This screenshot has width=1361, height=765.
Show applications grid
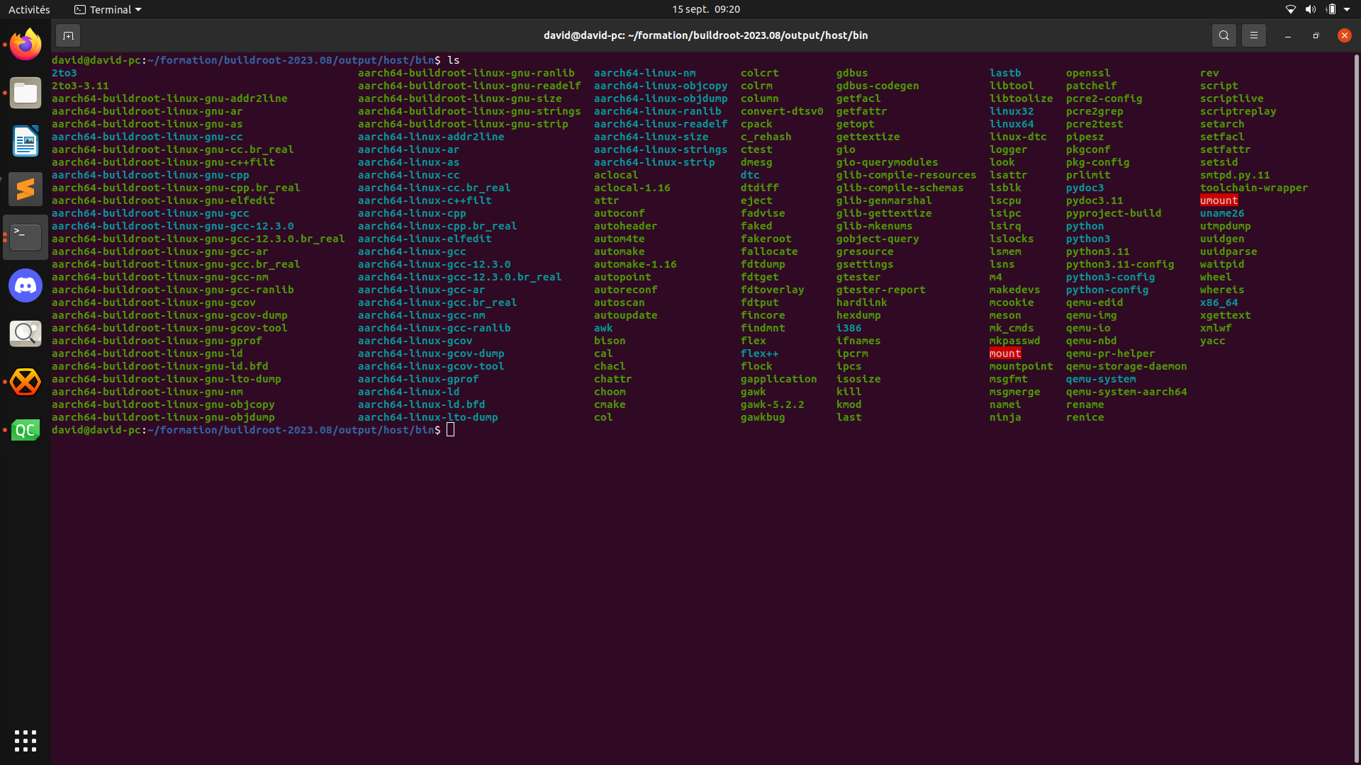point(26,740)
